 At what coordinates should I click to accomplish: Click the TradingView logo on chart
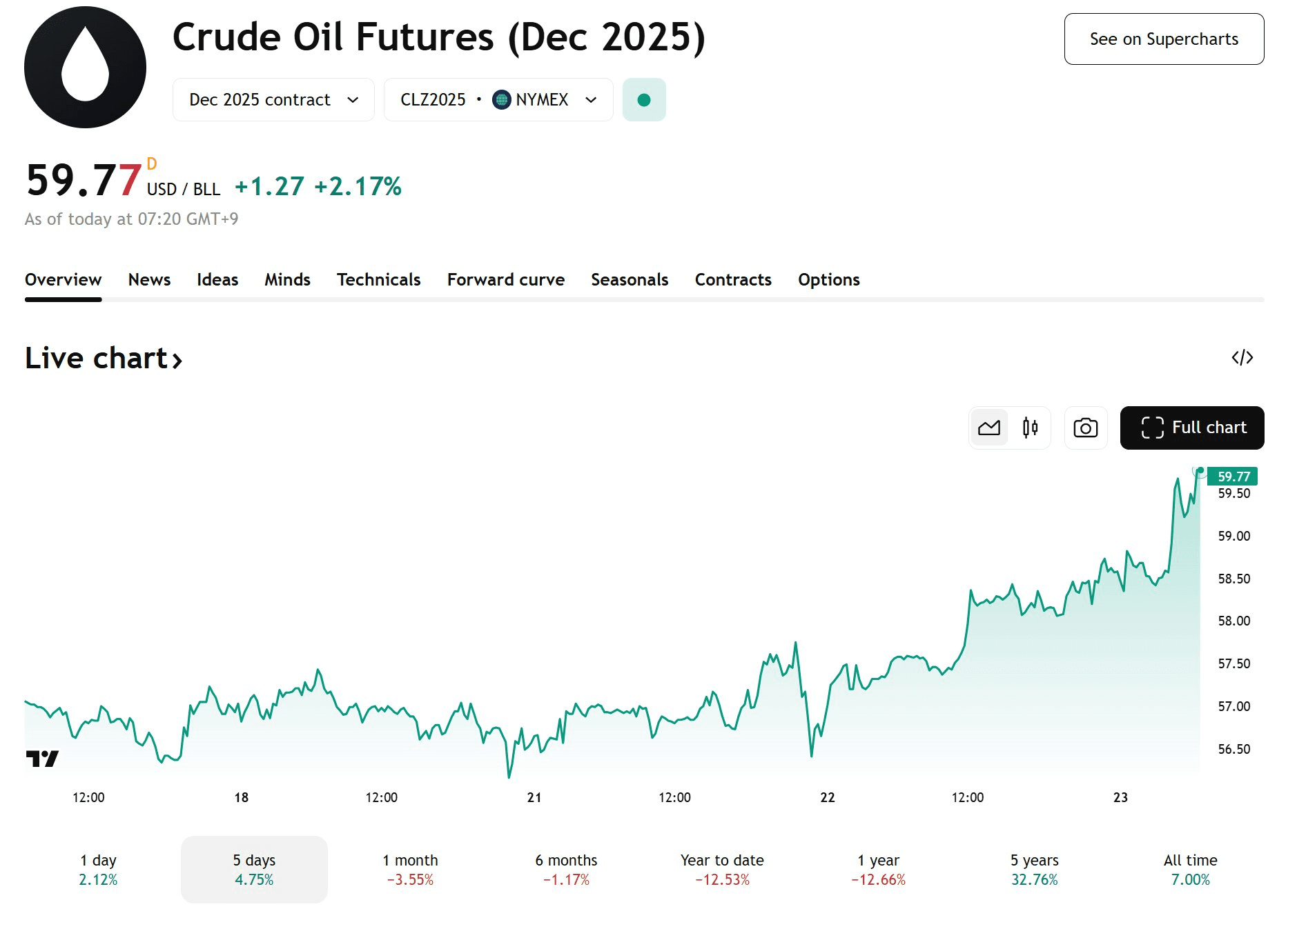coord(42,759)
